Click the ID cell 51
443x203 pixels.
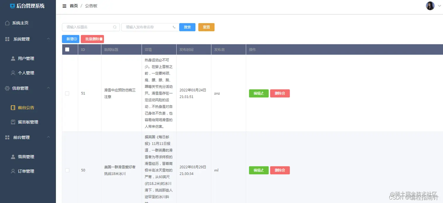[x=83, y=93]
